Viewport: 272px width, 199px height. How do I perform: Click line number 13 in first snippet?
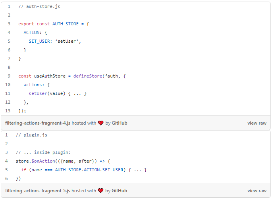[x=8, y=111]
